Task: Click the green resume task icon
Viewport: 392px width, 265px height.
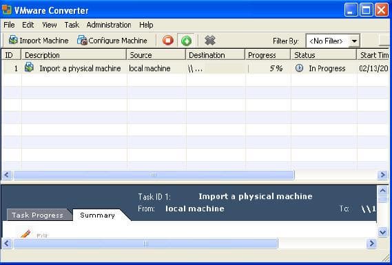Action: 186,41
